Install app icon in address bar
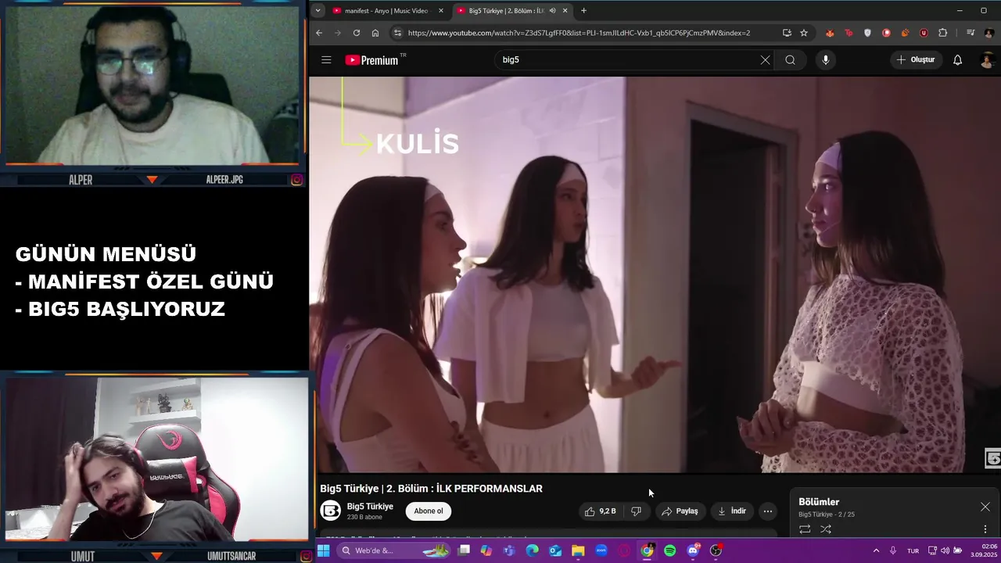This screenshot has width=1001, height=563. pos(787,33)
